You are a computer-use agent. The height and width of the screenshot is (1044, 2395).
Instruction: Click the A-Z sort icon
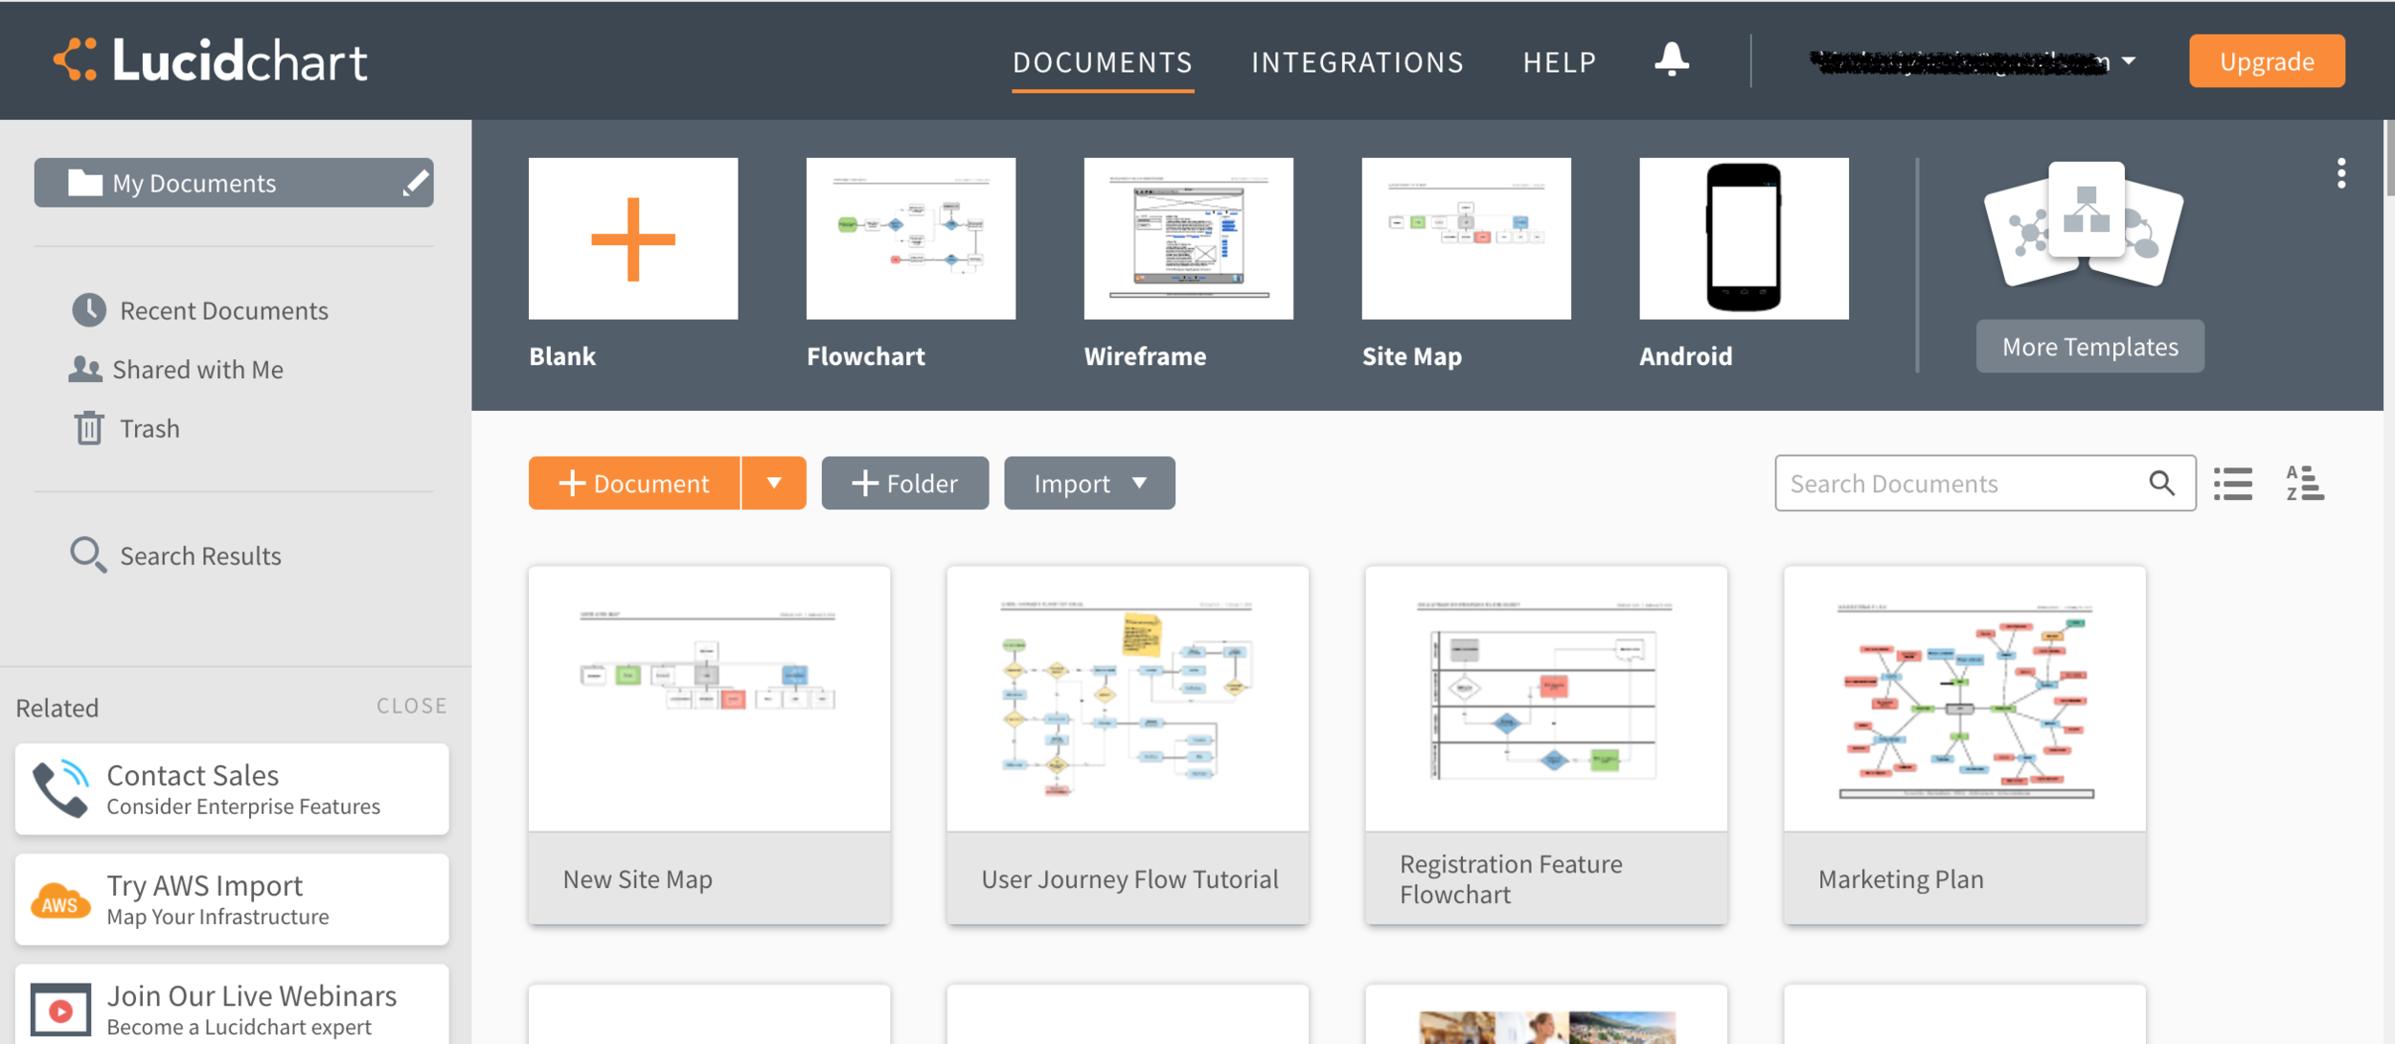tap(2304, 484)
